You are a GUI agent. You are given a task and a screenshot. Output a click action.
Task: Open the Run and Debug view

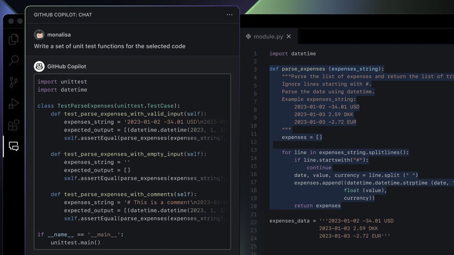(14, 104)
